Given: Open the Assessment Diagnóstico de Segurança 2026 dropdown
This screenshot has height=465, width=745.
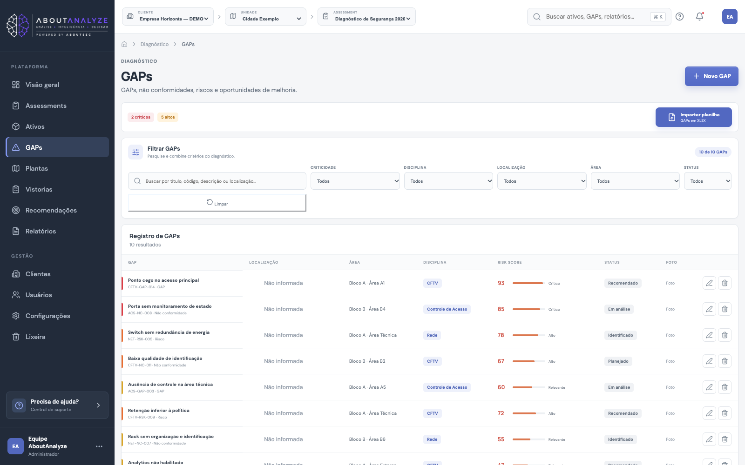Looking at the screenshot, I should 366,17.
